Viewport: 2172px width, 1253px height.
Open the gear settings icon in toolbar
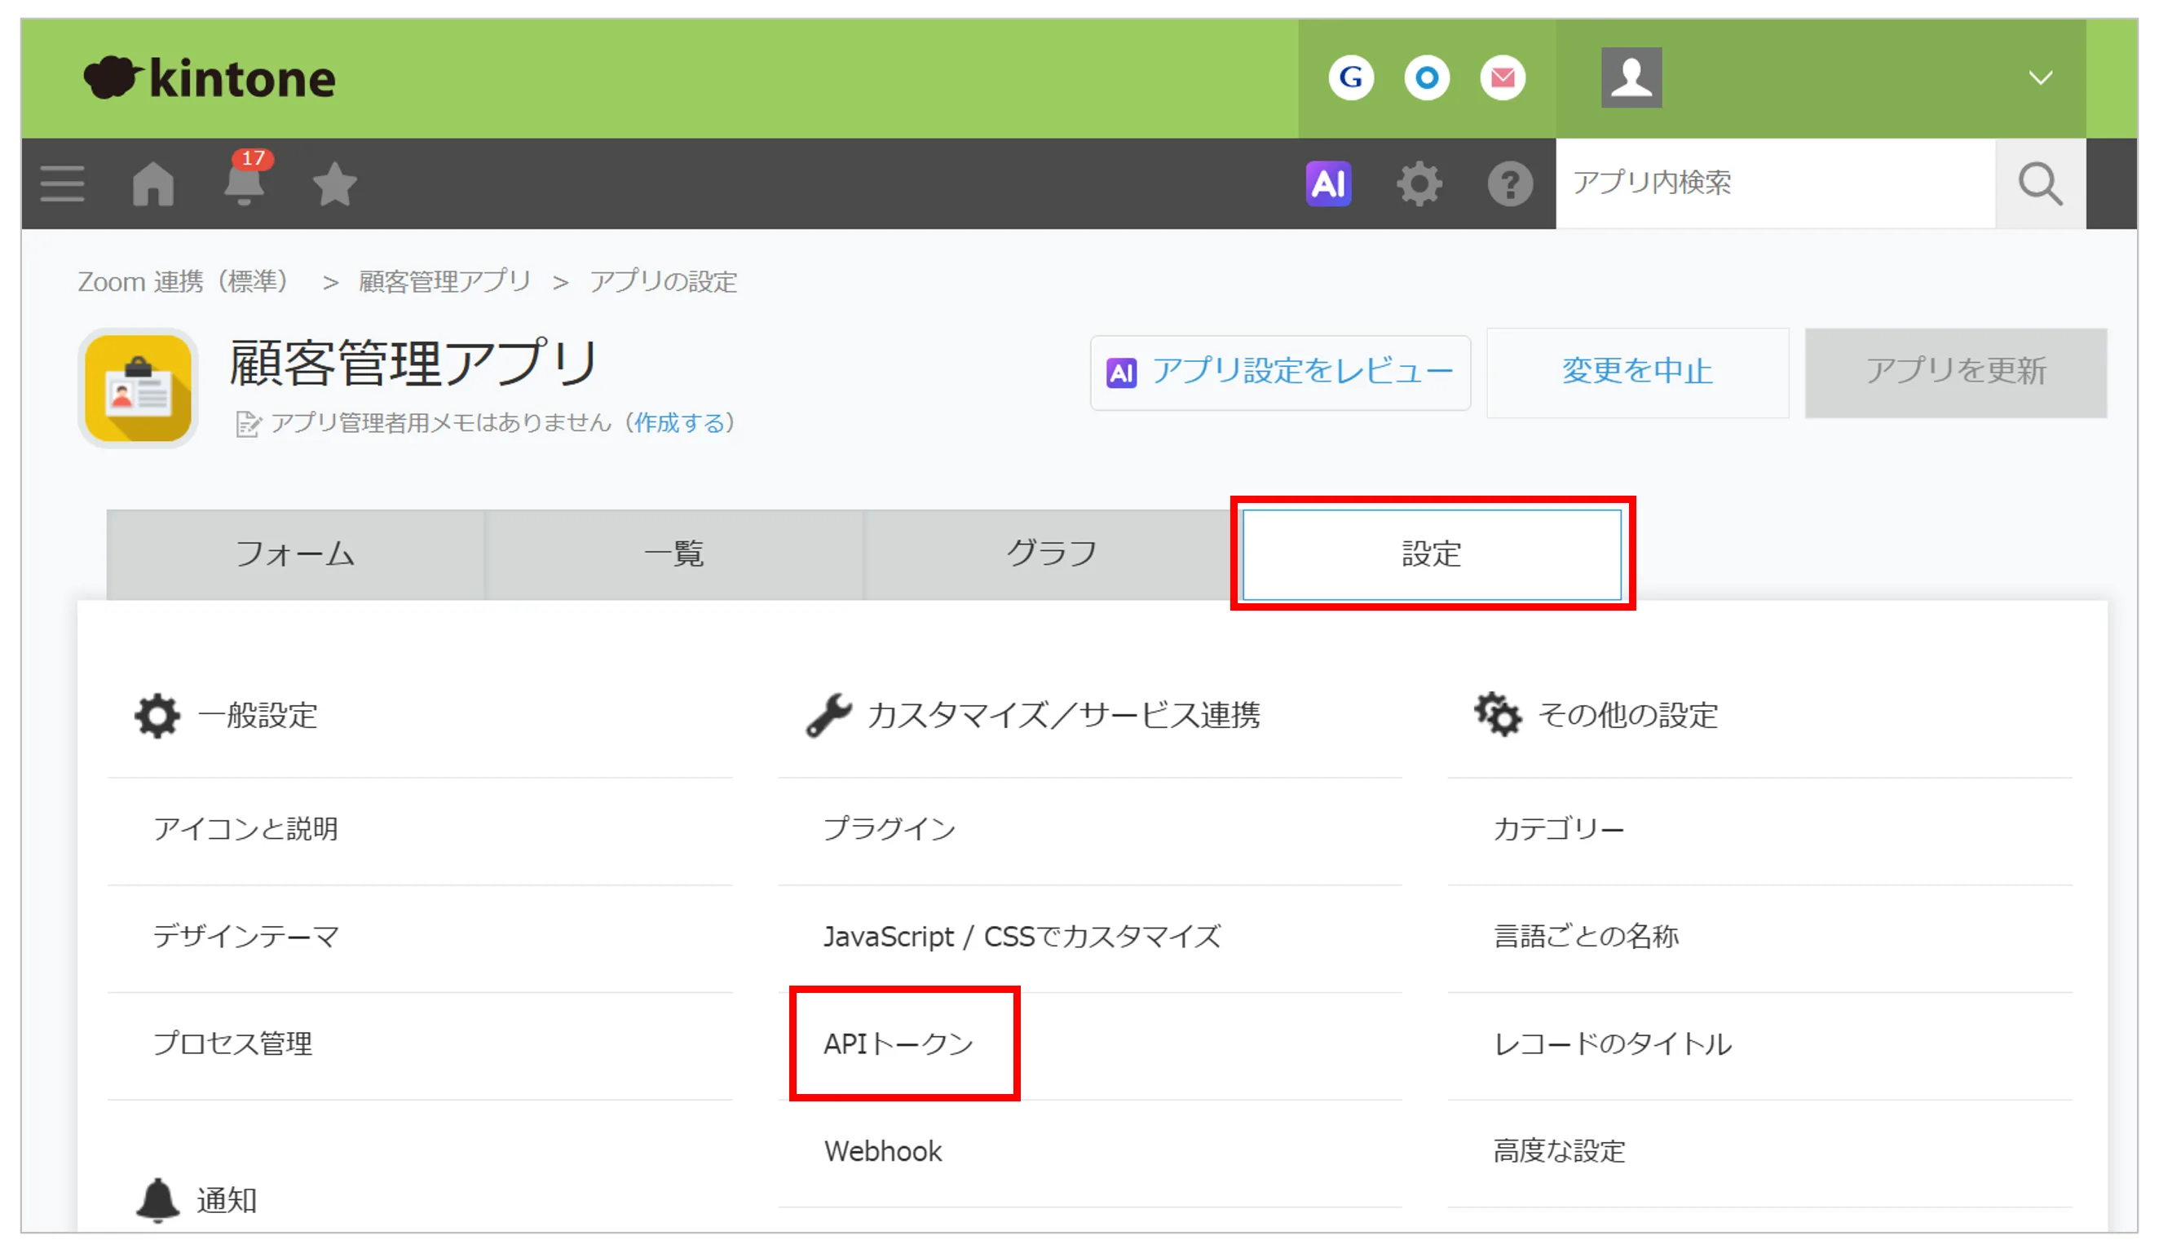click(x=1418, y=184)
